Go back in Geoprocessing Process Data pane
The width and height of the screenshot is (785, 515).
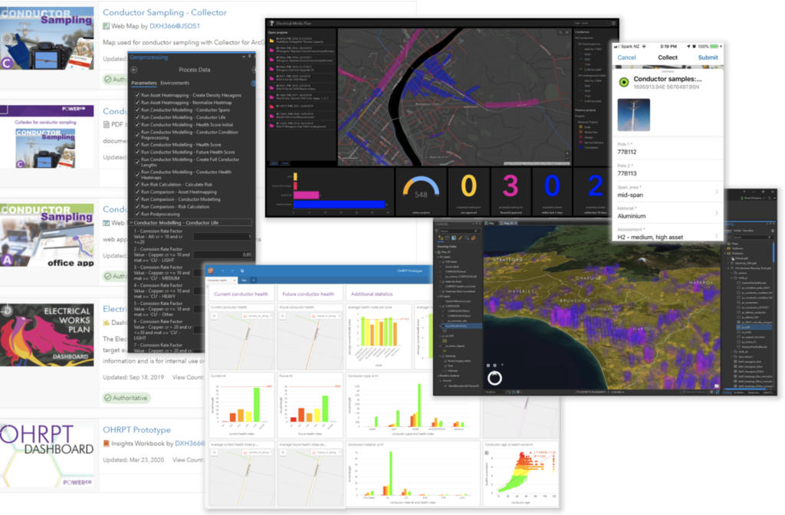(x=133, y=70)
